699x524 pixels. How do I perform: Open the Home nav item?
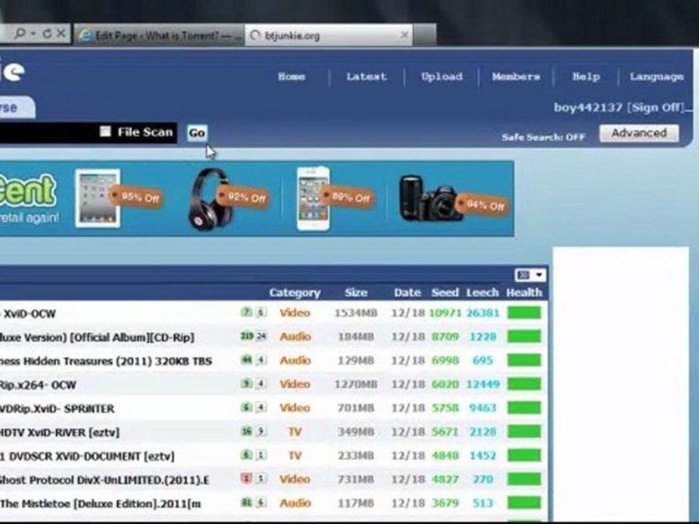tap(291, 76)
